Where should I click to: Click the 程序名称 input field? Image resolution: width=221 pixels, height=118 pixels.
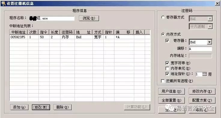pyautogui.click(x=52, y=18)
